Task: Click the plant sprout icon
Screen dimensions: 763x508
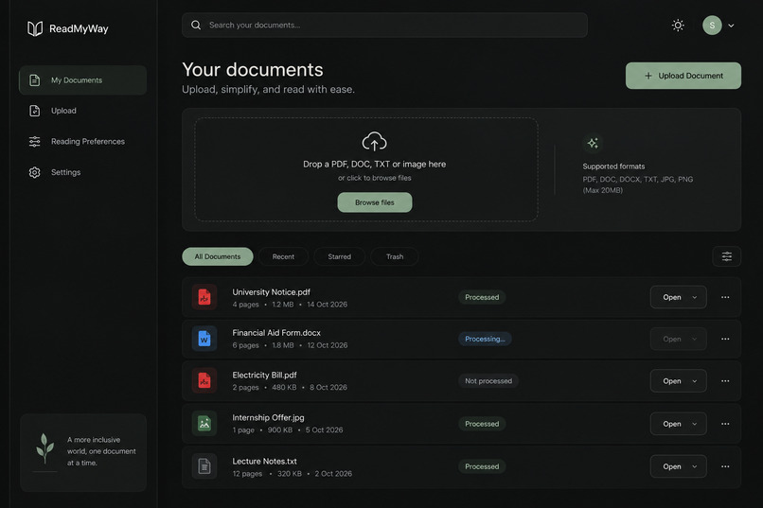Action: [44, 448]
